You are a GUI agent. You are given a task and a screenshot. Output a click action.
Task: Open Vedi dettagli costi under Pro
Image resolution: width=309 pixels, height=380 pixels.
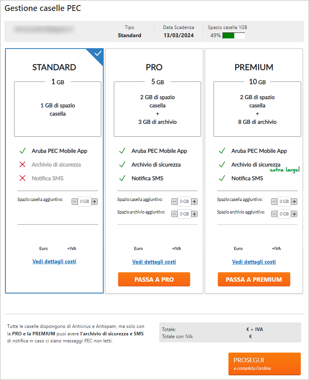tap(154, 262)
